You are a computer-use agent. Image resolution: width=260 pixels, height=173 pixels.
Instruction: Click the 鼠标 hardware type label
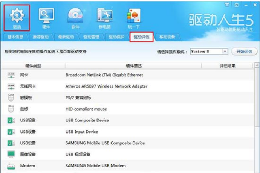pos(24,109)
